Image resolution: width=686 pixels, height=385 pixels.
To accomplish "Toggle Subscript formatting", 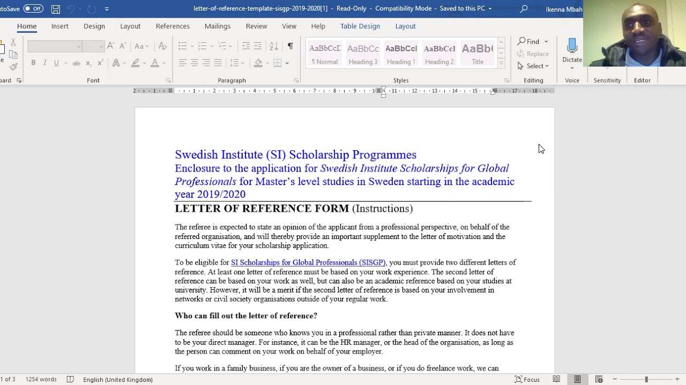I will pyautogui.click(x=88, y=63).
